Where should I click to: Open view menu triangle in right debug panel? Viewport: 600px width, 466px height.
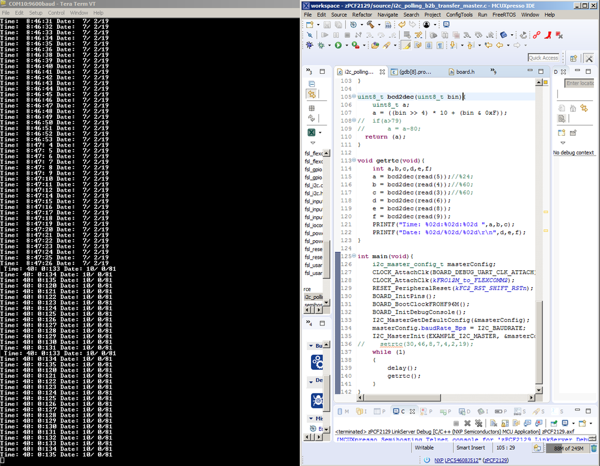pyautogui.click(x=563, y=143)
